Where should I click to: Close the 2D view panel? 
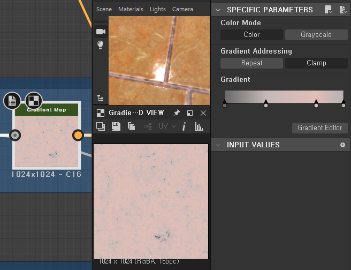click(203, 113)
